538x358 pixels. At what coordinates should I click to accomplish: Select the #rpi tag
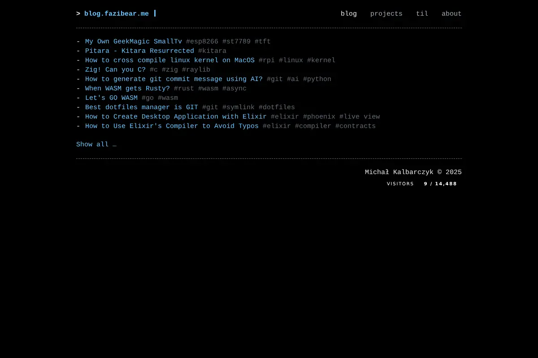click(x=267, y=60)
